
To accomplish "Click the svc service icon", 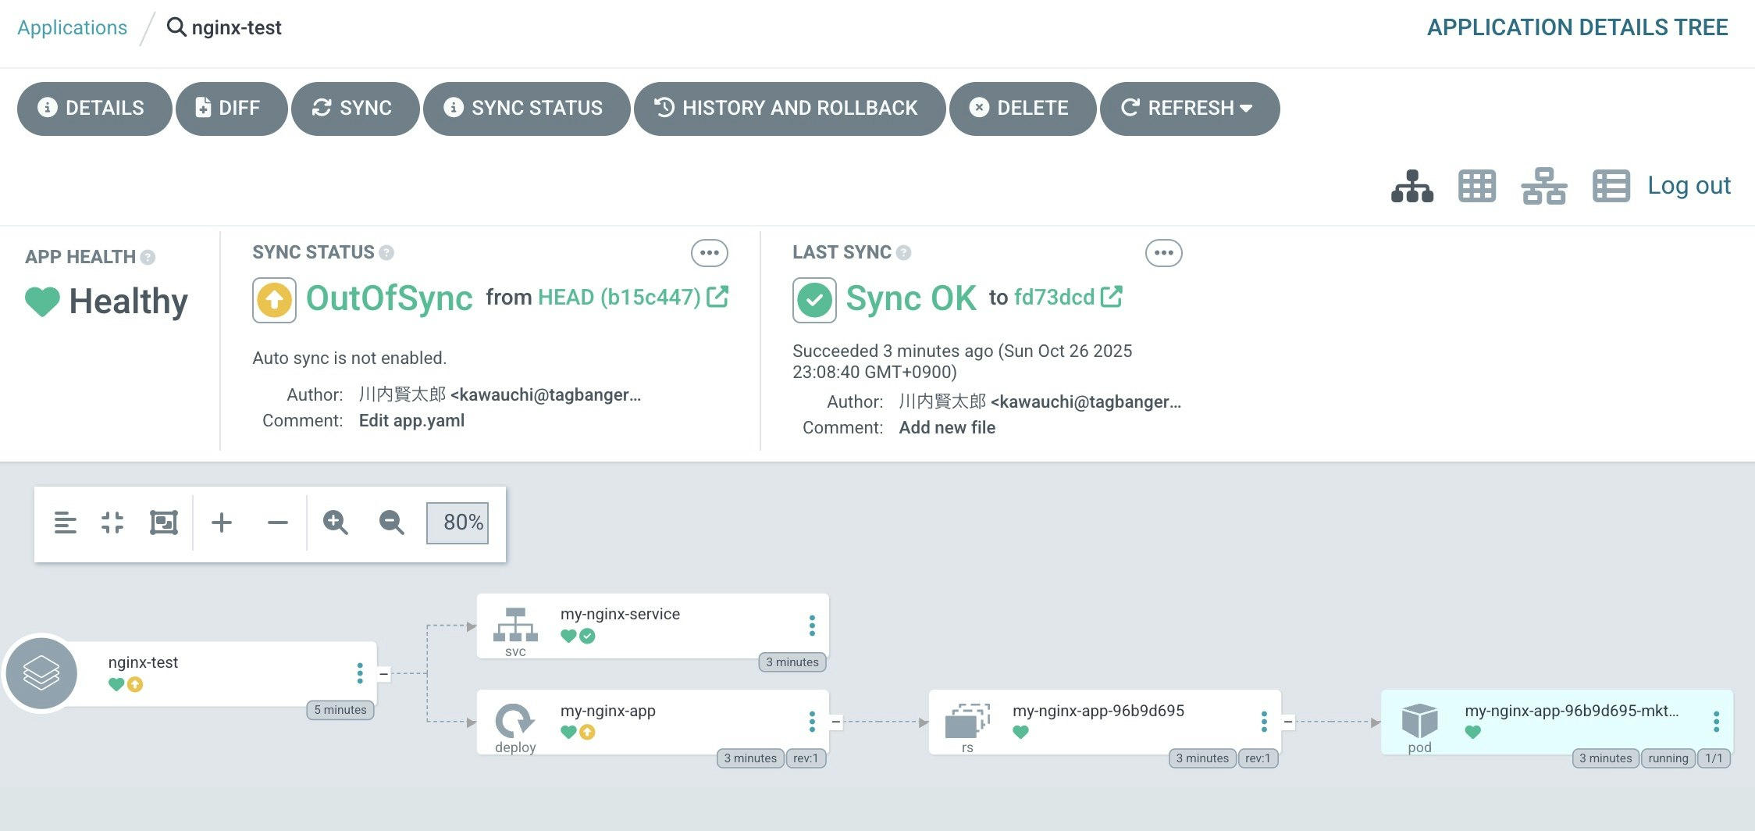I will 515,626.
